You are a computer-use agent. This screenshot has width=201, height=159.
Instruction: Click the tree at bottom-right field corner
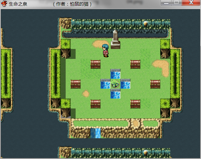(x=165, y=108)
